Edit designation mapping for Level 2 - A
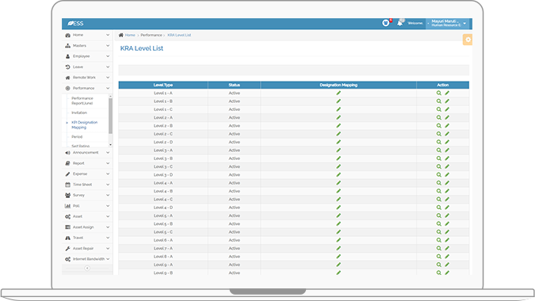The width and height of the screenshot is (535, 301). click(338, 117)
